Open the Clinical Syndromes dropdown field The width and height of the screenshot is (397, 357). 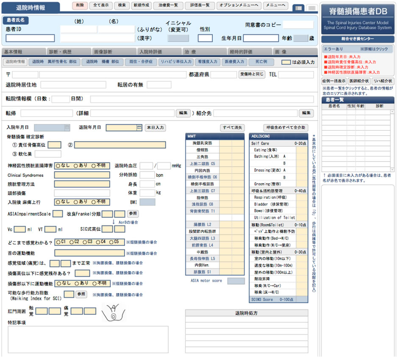point(82,175)
